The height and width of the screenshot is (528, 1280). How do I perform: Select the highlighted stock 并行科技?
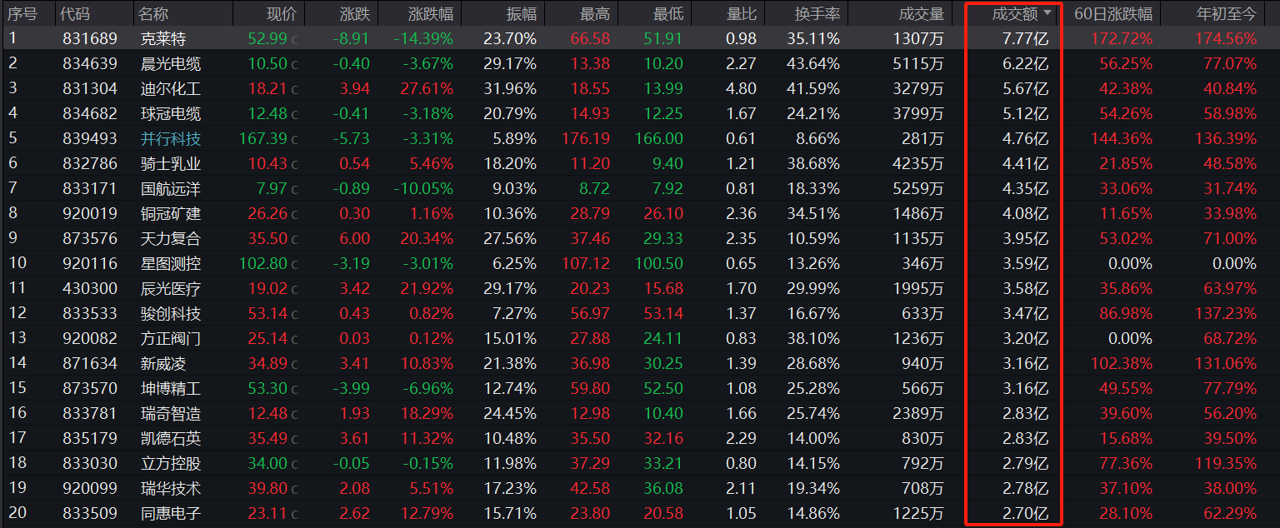click(x=171, y=139)
